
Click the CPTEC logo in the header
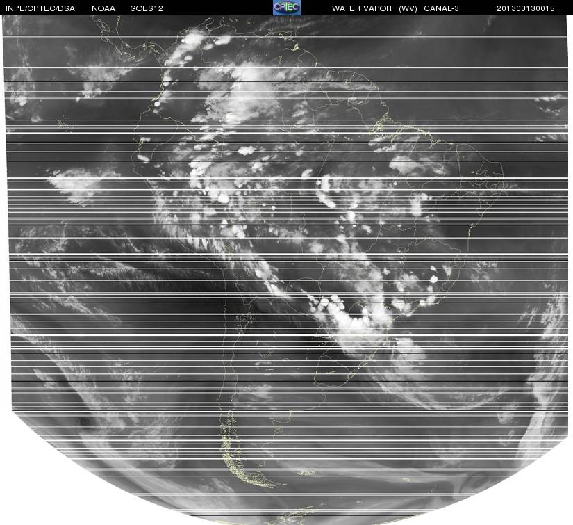[287, 8]
